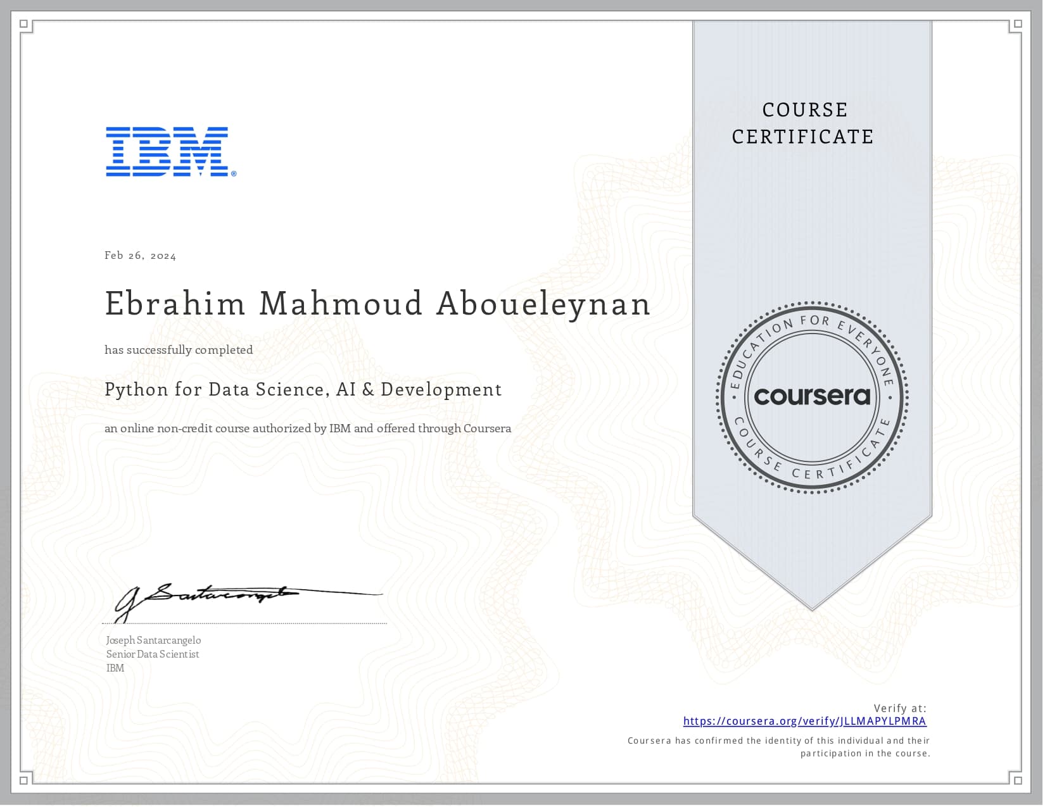Open the certificate verification link

(x=804, y=721)
